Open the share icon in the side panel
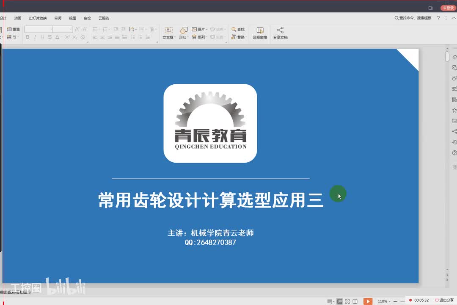The image size is (457, 305). coord(454,131)
